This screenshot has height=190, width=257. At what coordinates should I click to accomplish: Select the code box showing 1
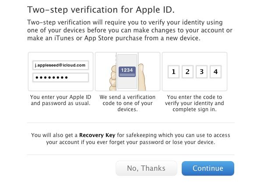click(173, 72)
